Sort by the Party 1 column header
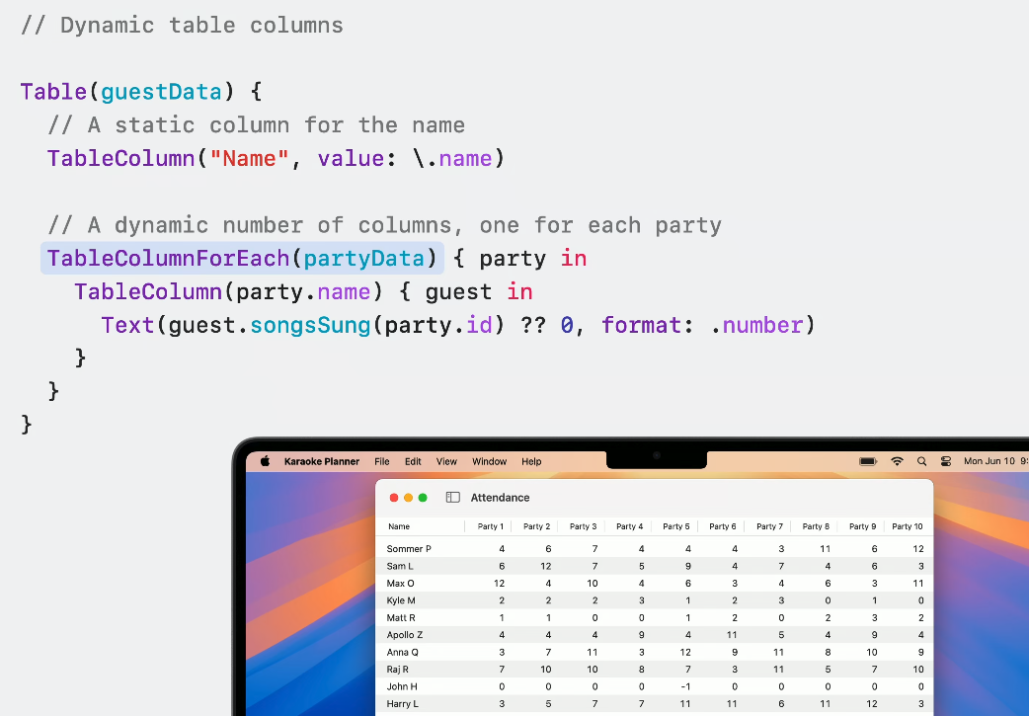The image size is (1029, 716). click(x=488, y=526)
